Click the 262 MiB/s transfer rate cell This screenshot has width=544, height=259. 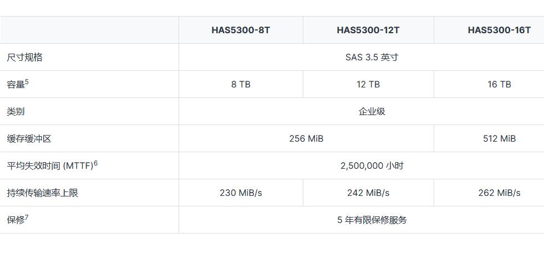pyautogui.click(x=499, y=193)
